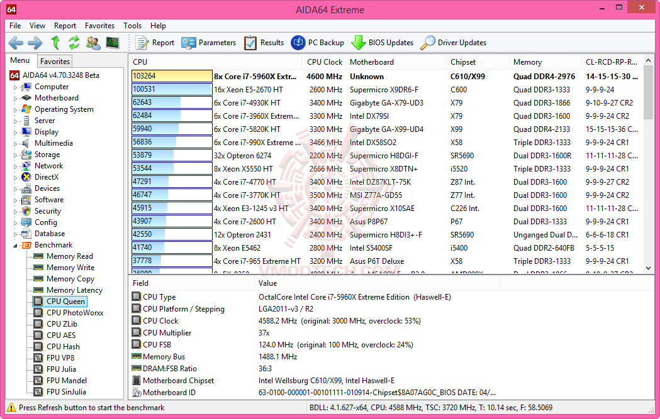Open benchmark Results from toolbar
This screenshot has height=419, width=660.
tap(264, 43)
